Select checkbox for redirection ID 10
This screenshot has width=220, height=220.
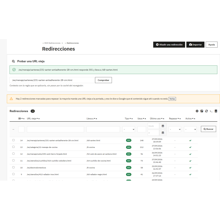[x=13, y=167]
